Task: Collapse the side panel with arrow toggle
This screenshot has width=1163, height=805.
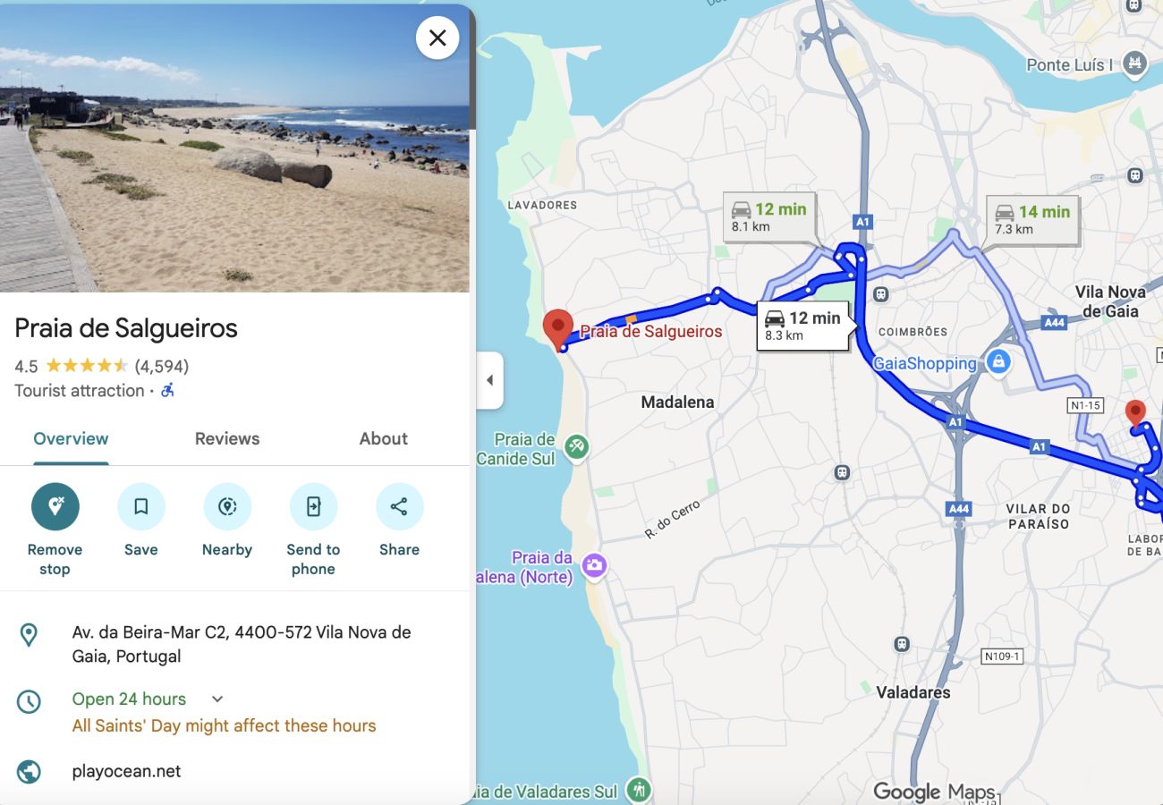Action: pos(489,380)
